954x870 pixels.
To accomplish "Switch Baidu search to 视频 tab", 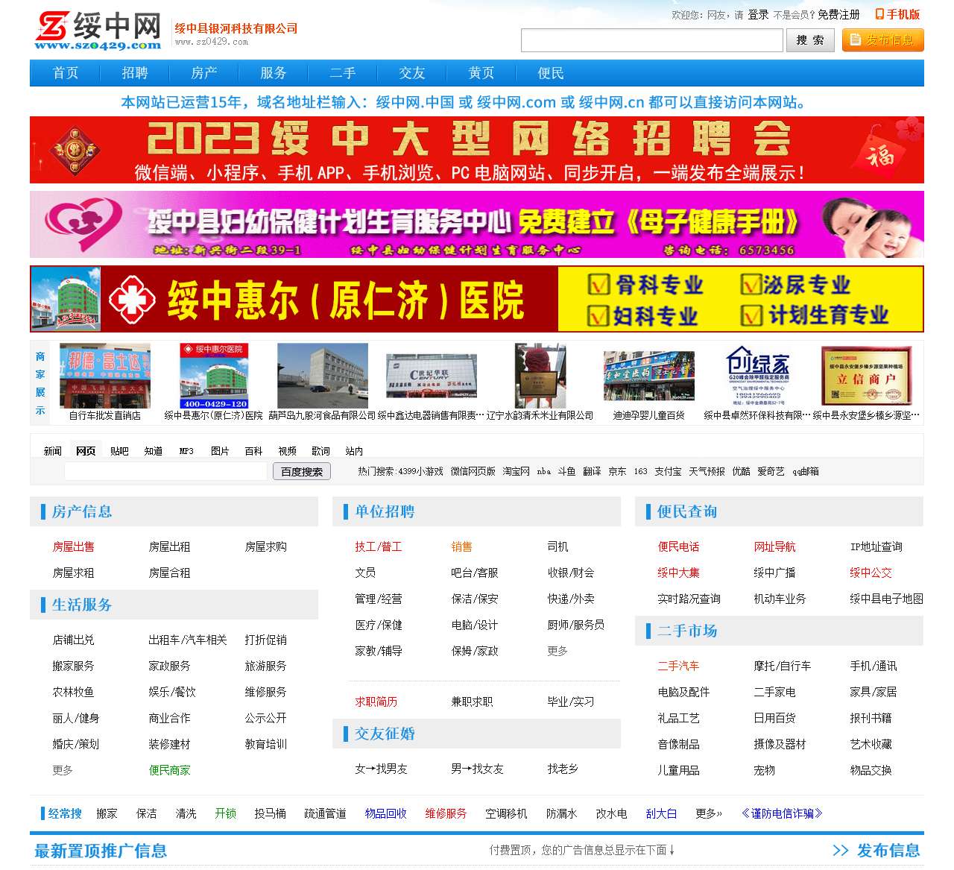I will tap(287, 451).
